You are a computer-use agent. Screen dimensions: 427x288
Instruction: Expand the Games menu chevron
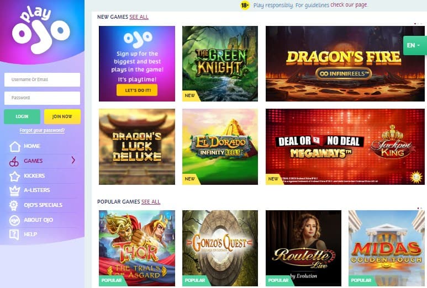click(73, 160)
